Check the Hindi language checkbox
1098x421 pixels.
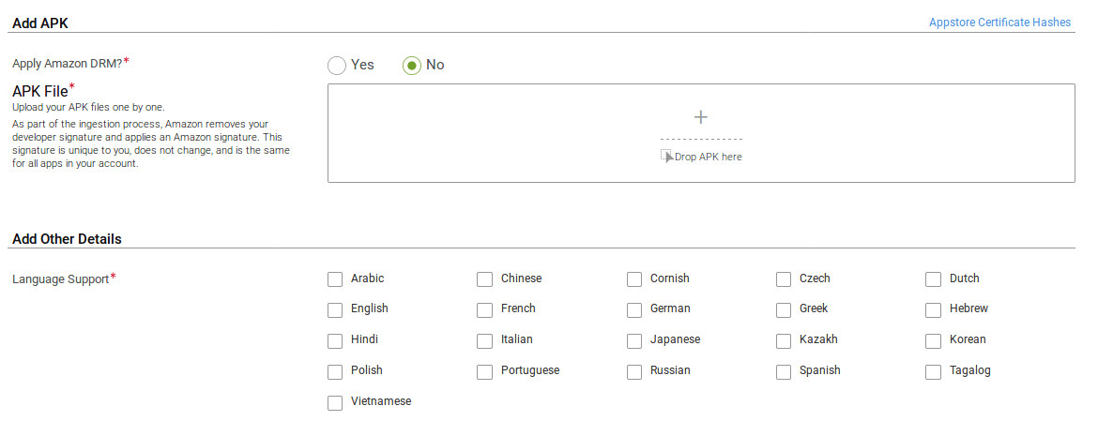[x=335, y=341]
